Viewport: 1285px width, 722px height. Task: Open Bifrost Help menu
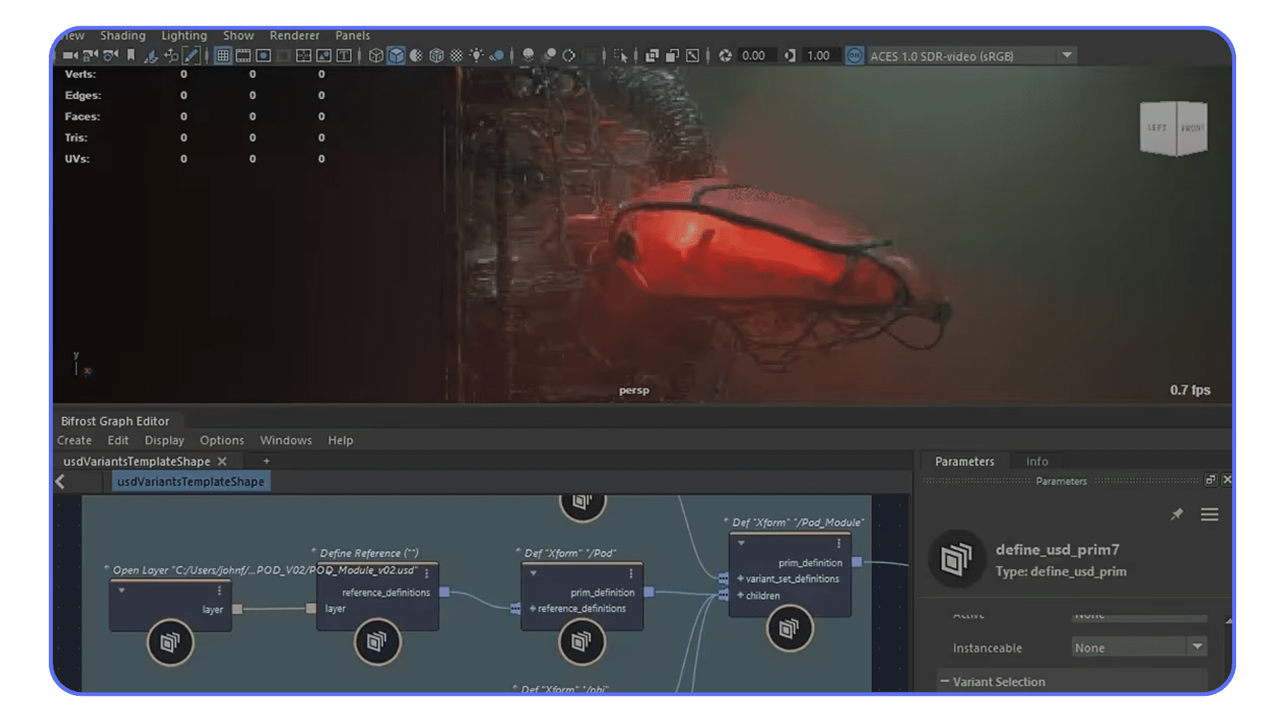[340, 441]
